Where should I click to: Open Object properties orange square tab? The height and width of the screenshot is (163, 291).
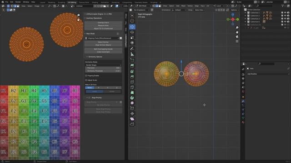243,97
